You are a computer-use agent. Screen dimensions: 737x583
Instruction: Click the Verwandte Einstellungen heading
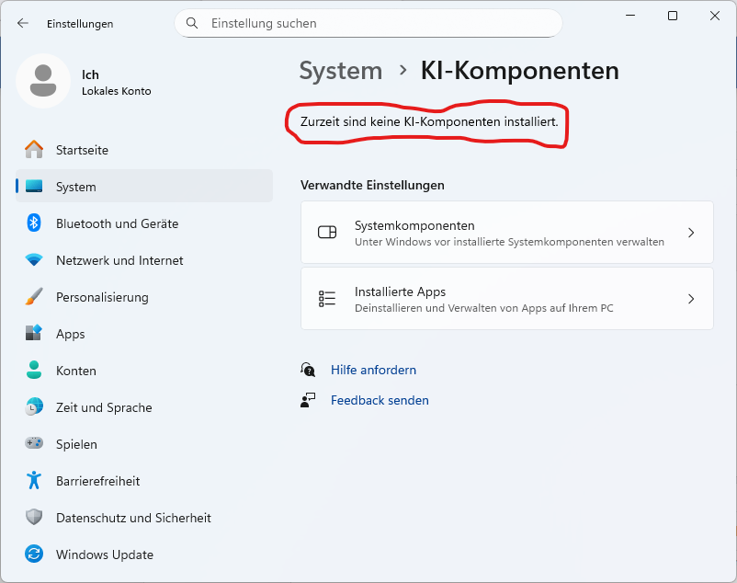pos(372,185)
